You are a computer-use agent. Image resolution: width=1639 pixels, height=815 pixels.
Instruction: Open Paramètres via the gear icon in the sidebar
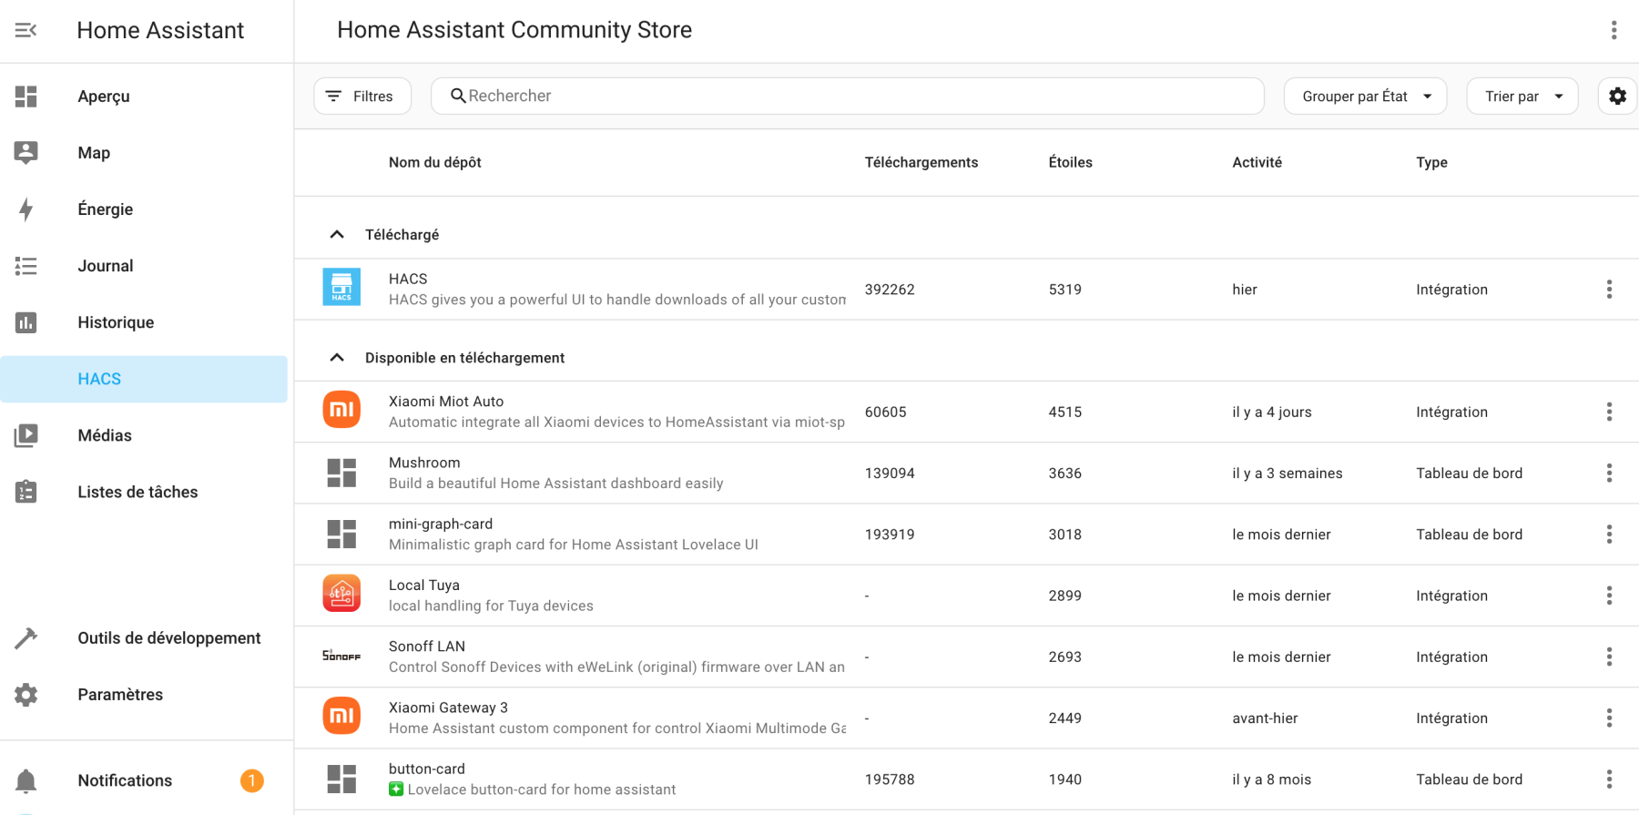tap(25, 695)
